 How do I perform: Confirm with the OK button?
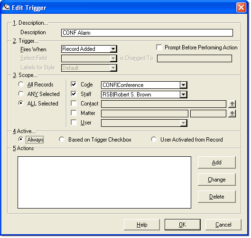[x=183, y=225]
